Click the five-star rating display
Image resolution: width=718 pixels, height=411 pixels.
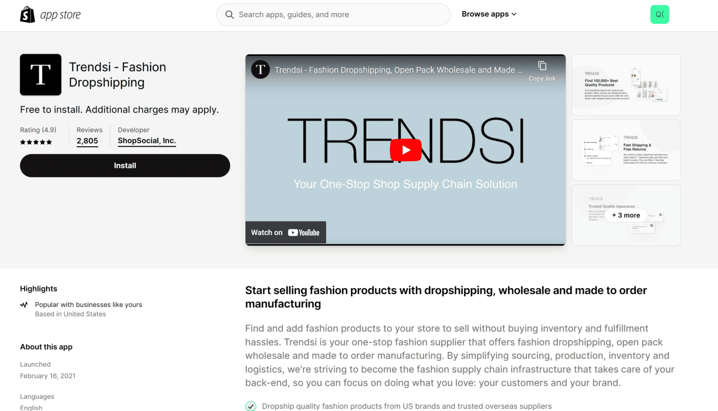pyautogui.click(x=36, y=142)
